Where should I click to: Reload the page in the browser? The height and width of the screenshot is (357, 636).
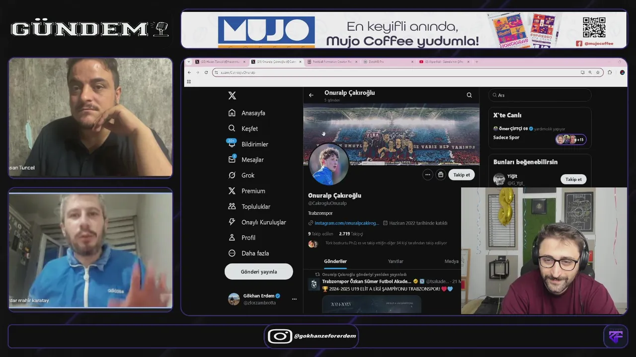[x=206, y=72]
